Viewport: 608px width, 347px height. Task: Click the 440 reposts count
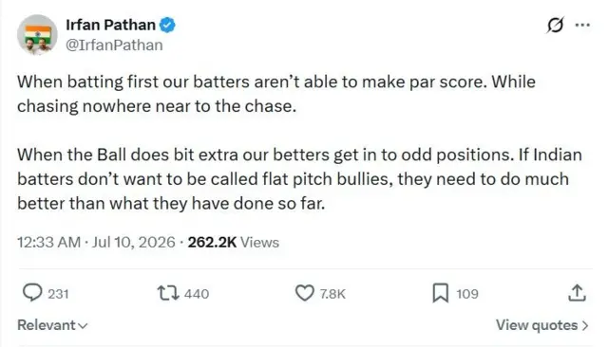tap(197, 294)
